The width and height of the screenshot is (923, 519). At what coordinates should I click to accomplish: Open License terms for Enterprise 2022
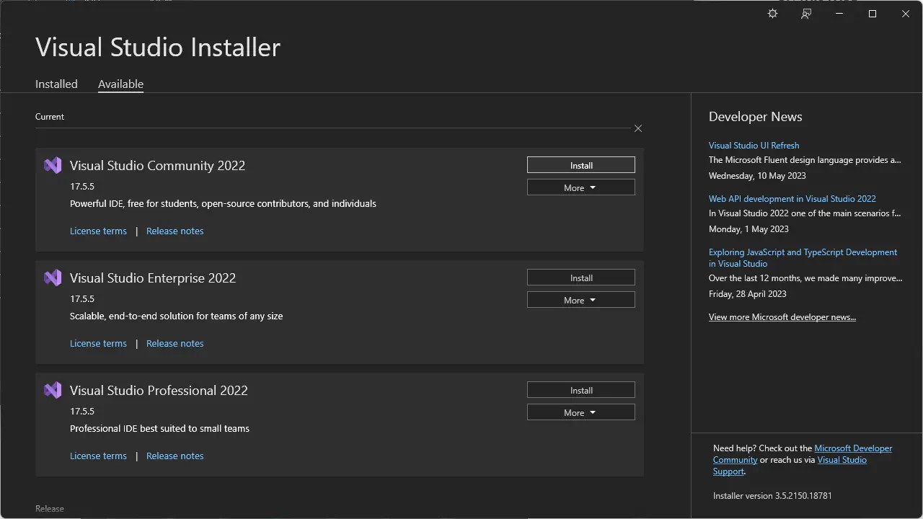98,343
